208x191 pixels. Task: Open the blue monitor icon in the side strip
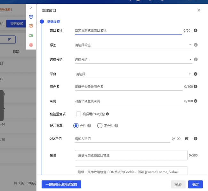pos(31,17)
